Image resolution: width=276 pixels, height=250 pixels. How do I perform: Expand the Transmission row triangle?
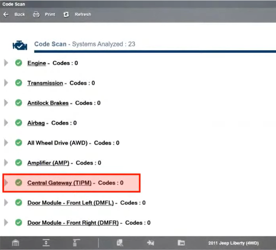[6, 83]
